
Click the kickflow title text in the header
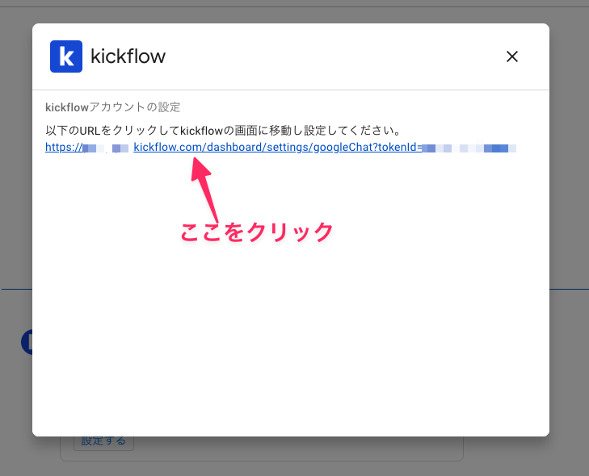click(x=128, y=56)
